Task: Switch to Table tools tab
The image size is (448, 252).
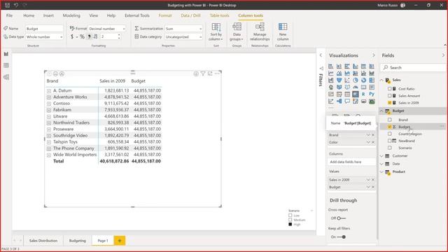Action: (x=219, y=15)
